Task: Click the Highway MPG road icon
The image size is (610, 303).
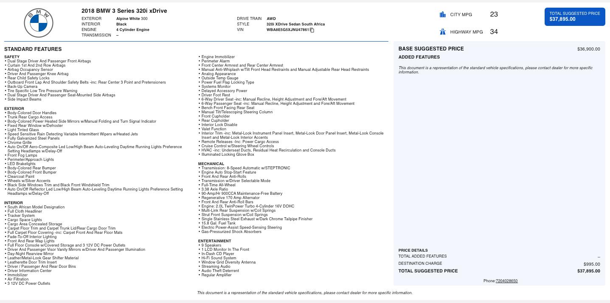Action: [443, 32]
